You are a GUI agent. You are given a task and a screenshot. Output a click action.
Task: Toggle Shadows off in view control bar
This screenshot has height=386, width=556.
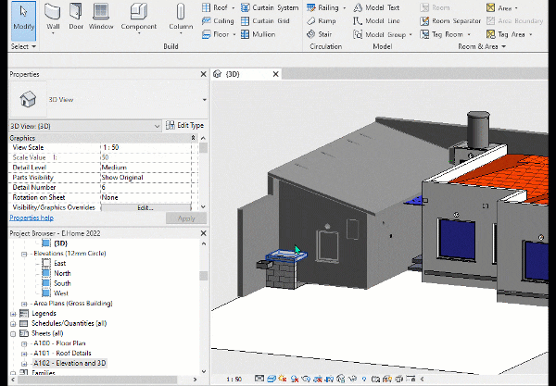[x=295, y=379]
